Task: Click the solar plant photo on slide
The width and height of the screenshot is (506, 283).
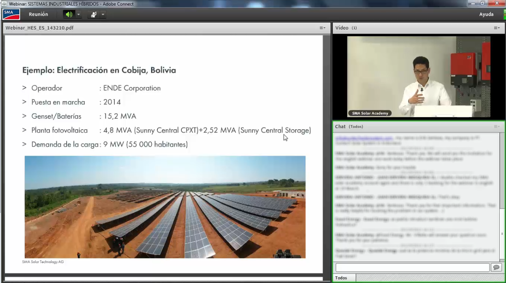Action: (x=165, y=207)
